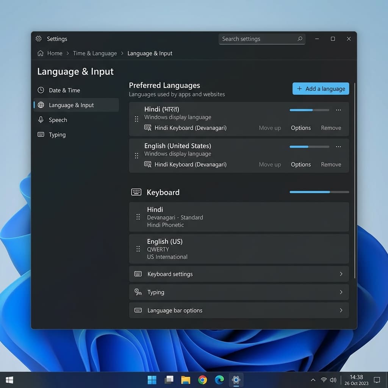
Task: Click Options in the English (United States) card
Action: click(x=300, y=164)
